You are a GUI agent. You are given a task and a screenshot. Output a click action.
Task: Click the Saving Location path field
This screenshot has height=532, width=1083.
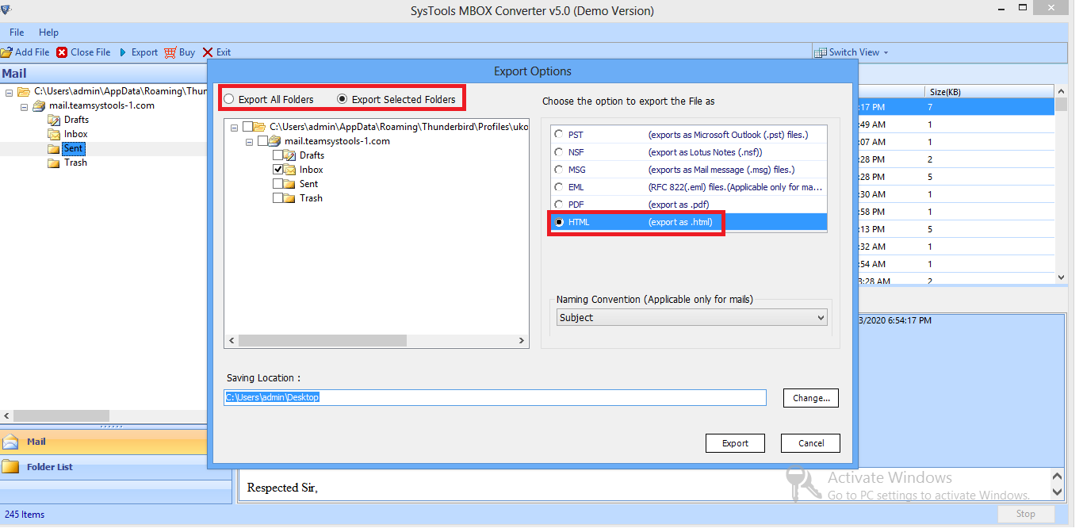(x=496, y=397)
